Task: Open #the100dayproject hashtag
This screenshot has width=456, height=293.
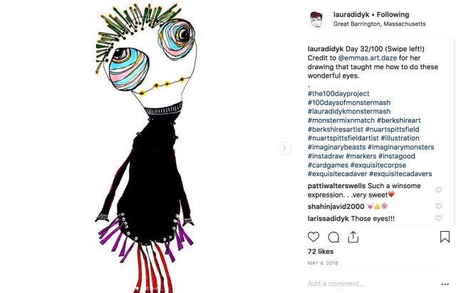Action: coord(338,93)
